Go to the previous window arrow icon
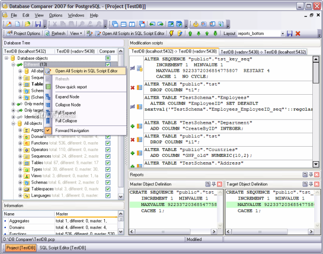The height and width of the screenshot is (254, 323). tap(152, 24)
